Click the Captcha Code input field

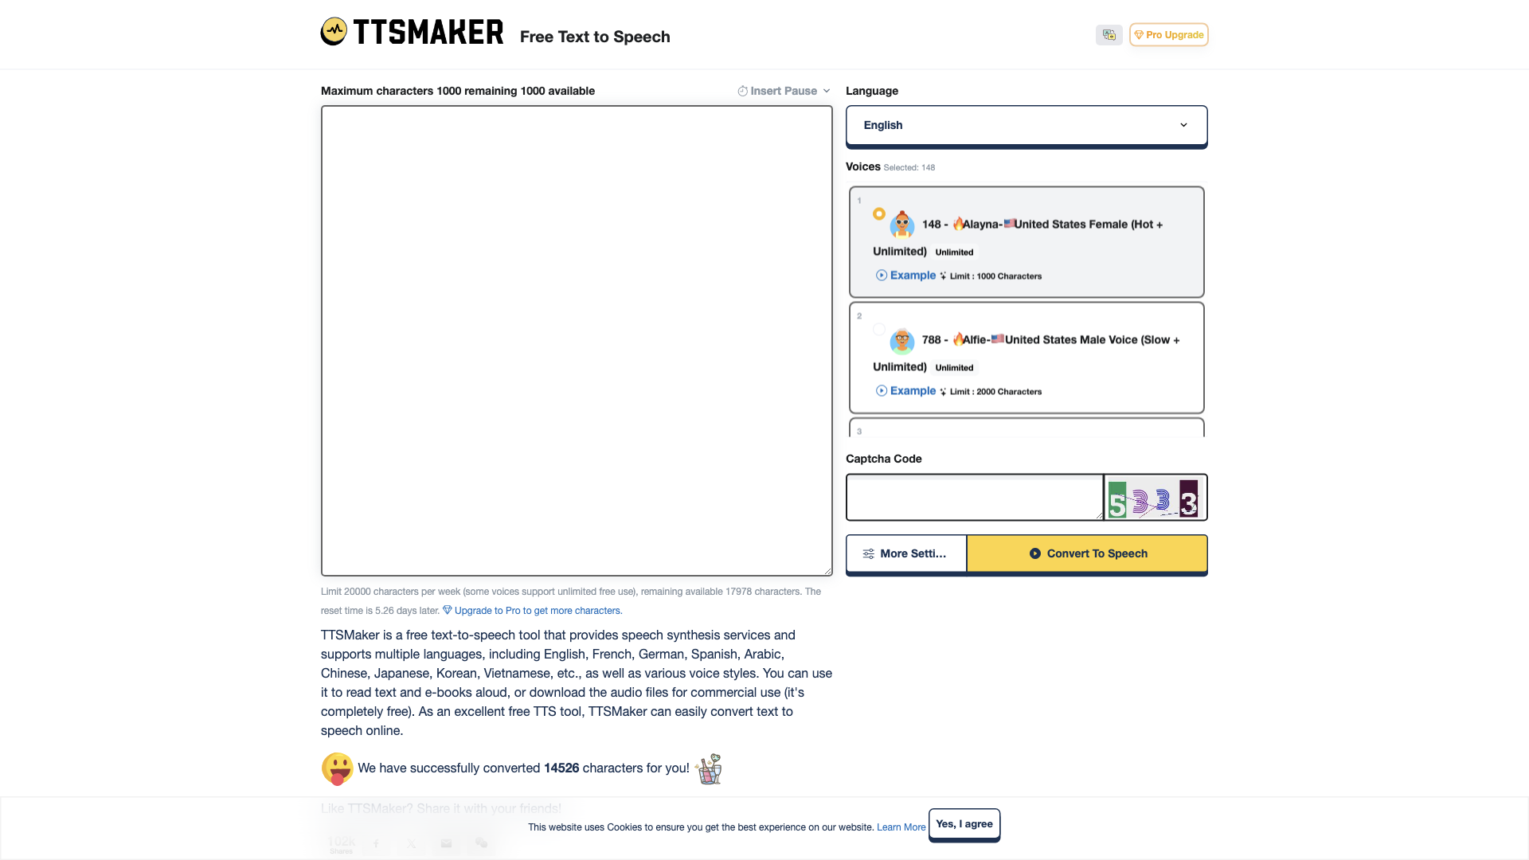(x=975, y=497)
